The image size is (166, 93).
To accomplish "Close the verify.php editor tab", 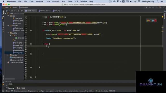I will (x=36, y=11).
